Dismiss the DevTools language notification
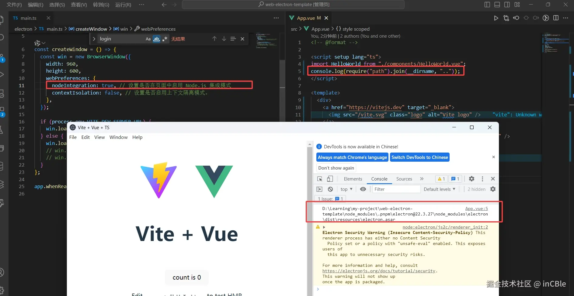The image size is (574, 296). coord(493,157)
